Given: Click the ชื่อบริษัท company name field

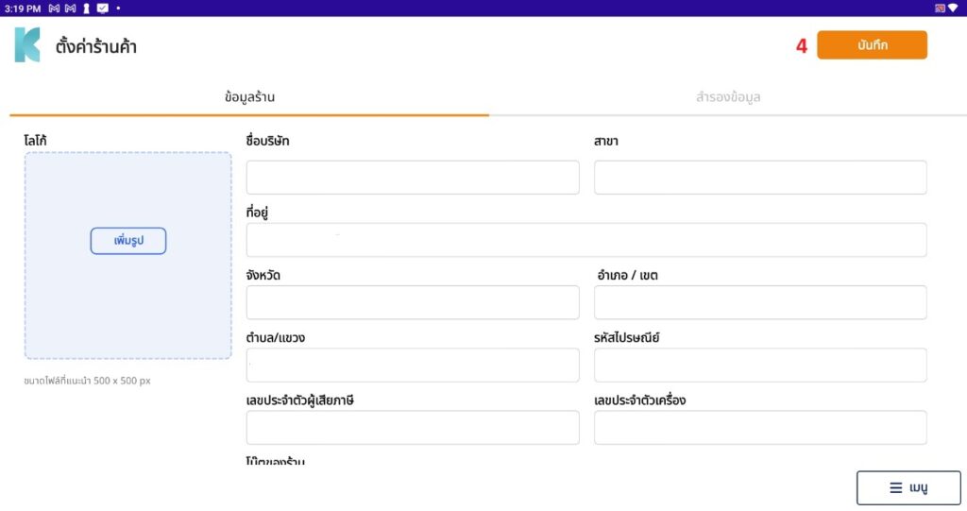Looking at the screenshot, I should click(412, 178).
